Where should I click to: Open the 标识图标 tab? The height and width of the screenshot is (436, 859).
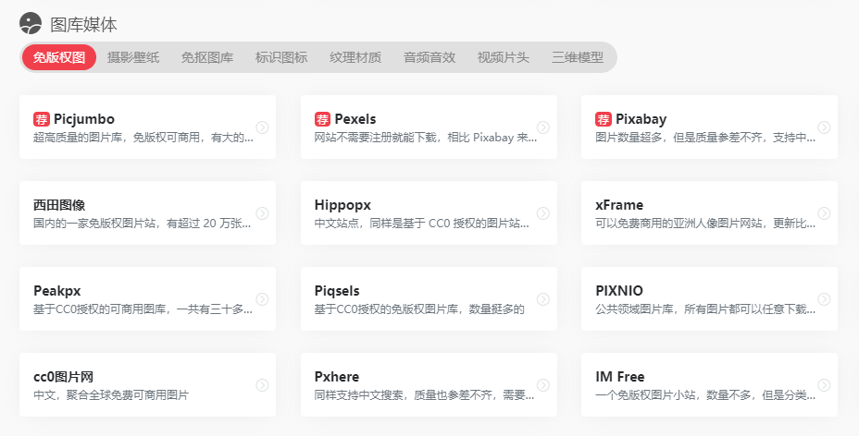coord(281,57)
